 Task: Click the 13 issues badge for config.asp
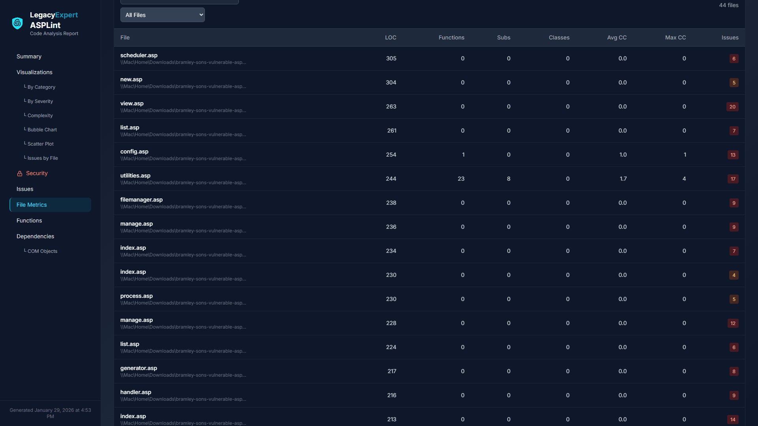tap(733, 155)
